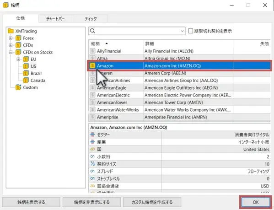Click the 国 property ab icon

click(x=92, y=149)
